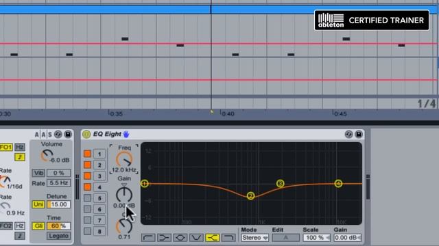439x246 pixels.
Task: Click the Freq knob in EQ Eight
Action: tap(124, 159)
